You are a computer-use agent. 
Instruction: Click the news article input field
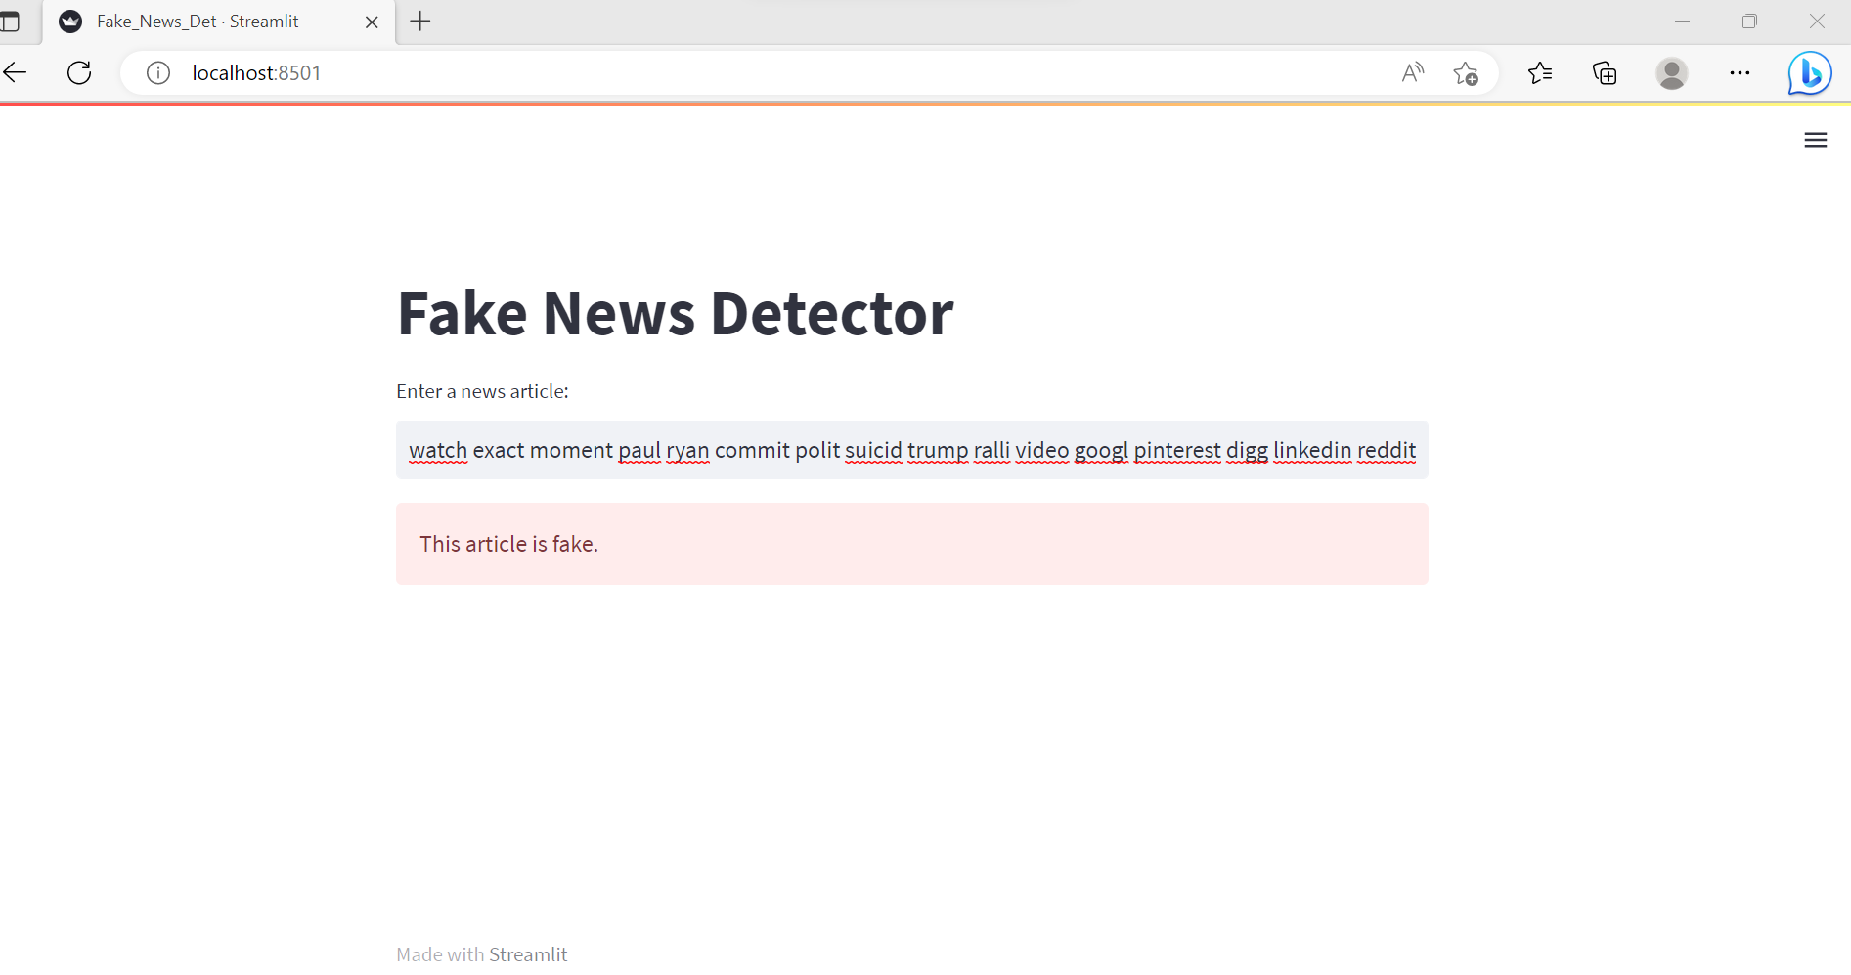pos(910,450)
